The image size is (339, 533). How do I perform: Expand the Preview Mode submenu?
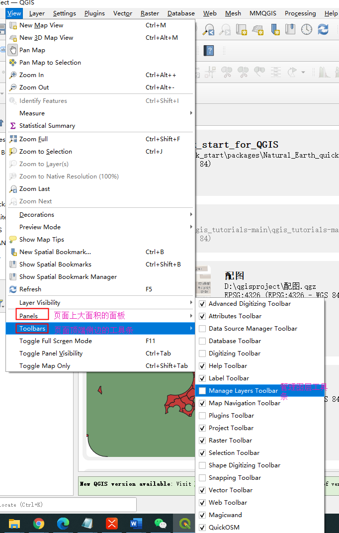(100, 227)
